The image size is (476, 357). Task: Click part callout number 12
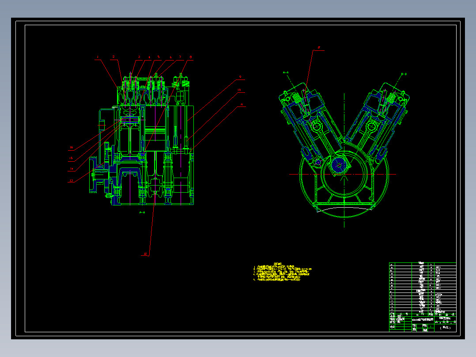(145, 254)
